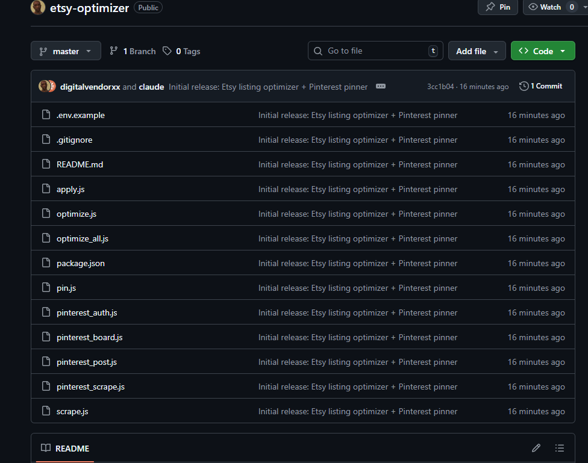Open the .gitignore file
Screen dimensions: 588x463
[x=74, y=140]
